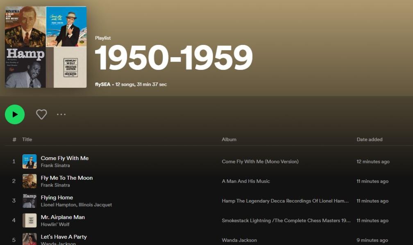The width and height of the screenshot is (413, 245).
Task: Open Frank Sinatra artist under Come Fly With Me
Action: click(55, 165)
